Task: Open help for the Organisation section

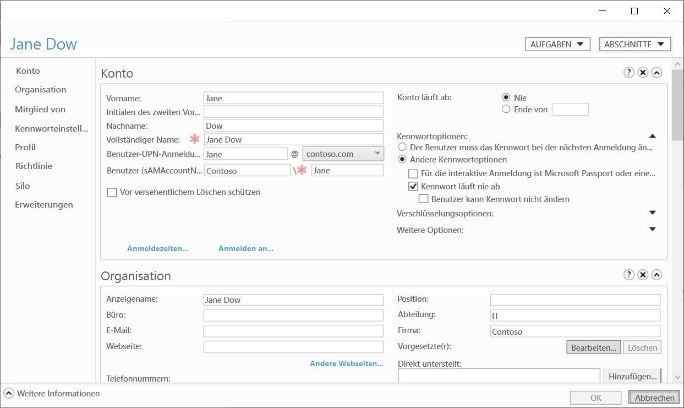Action: point(629,274)
